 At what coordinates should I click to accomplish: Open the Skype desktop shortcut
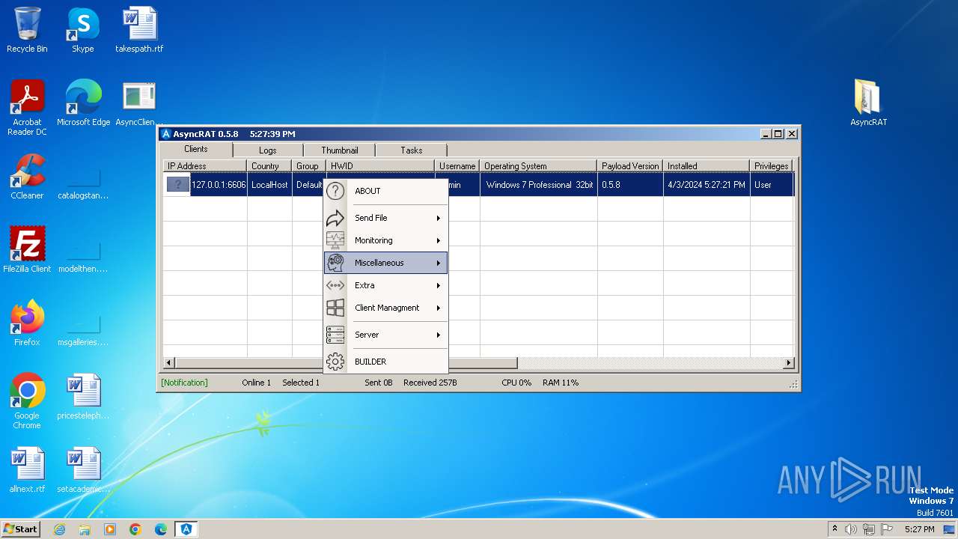83,30
